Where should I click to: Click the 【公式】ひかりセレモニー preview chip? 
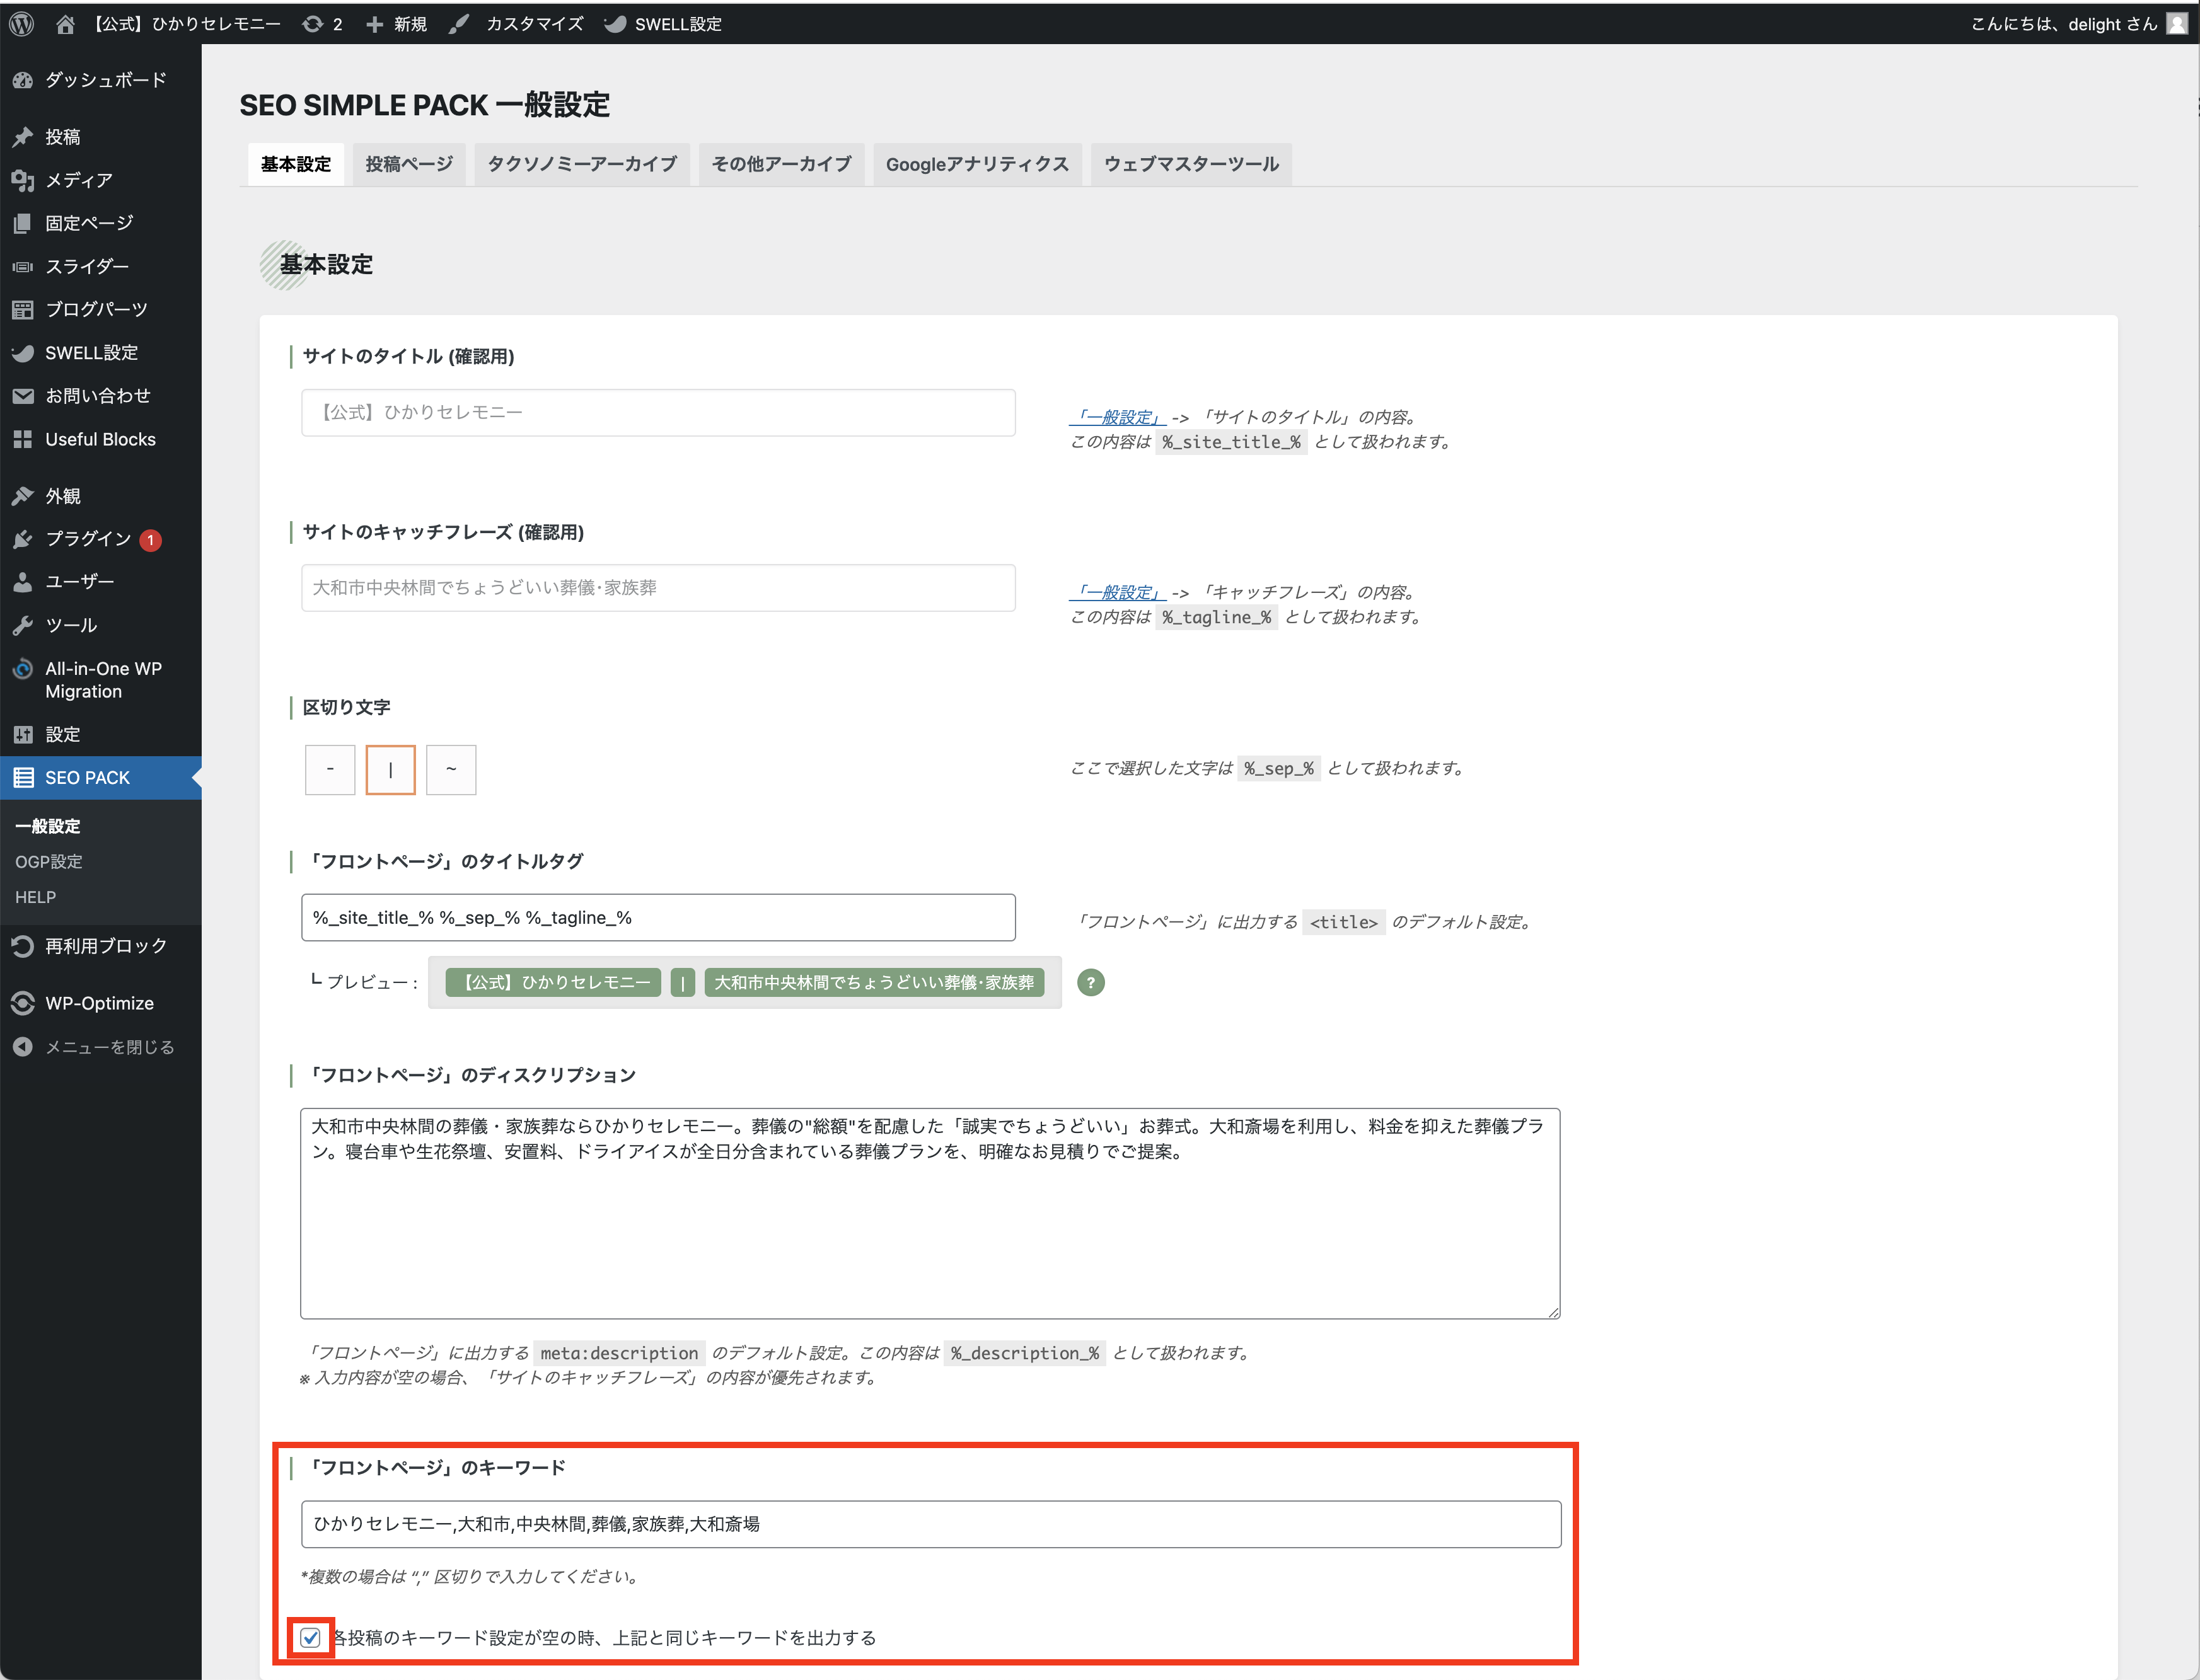[x=553, y=983]
